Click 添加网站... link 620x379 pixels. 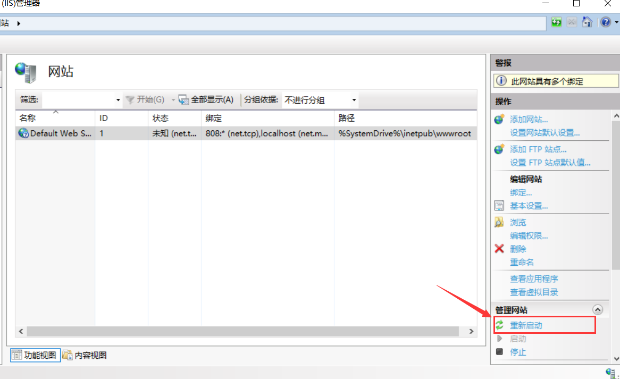[x=529, y=120]
